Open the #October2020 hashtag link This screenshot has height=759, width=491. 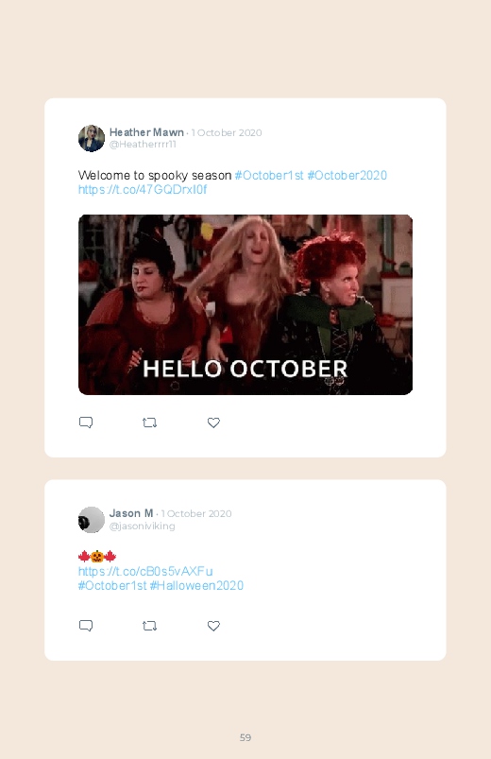point(347,175)
